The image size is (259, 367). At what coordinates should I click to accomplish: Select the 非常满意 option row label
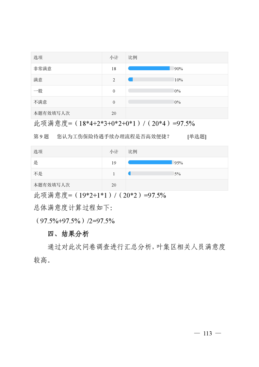click(42, 69)
